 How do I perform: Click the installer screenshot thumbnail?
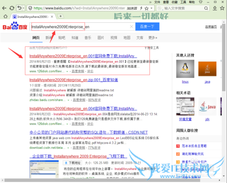coord(44,169)
